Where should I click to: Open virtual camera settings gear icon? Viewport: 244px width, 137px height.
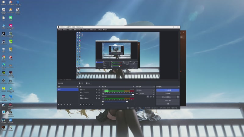coord(178,97)
